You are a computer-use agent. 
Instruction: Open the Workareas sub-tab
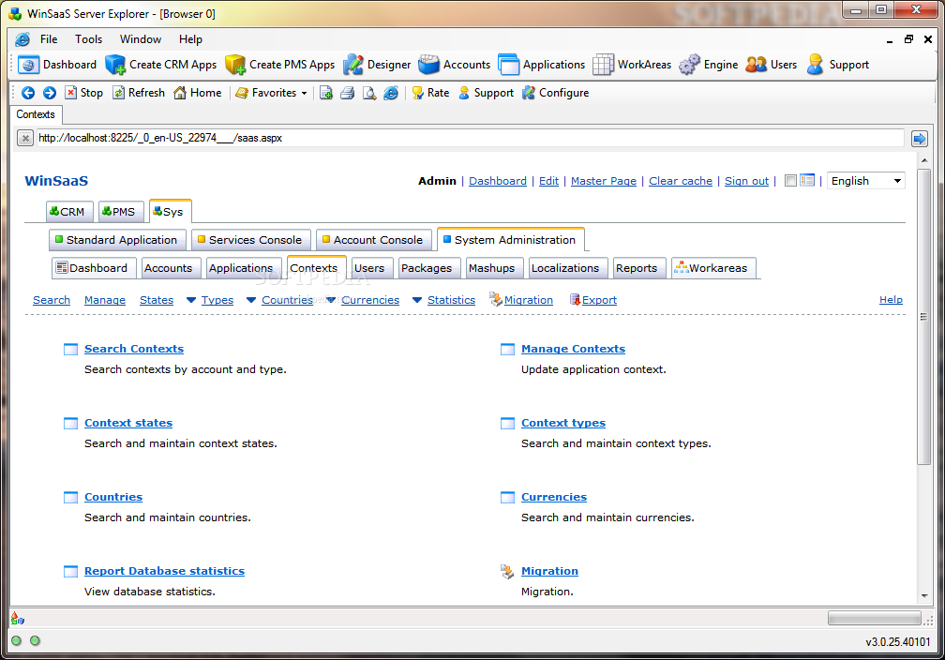point(713,268)
